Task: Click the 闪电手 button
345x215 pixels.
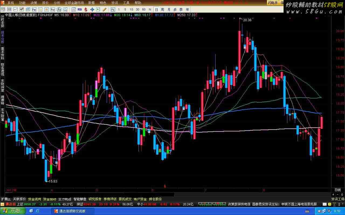Action: tap(273, 3)
